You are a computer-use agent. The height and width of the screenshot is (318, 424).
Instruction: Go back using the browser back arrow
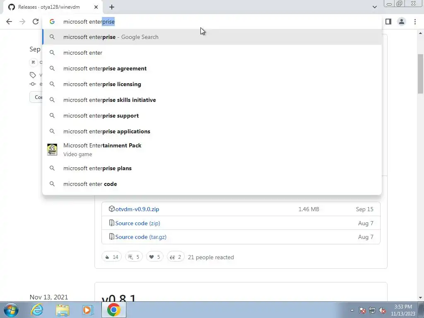click(9, 22)
